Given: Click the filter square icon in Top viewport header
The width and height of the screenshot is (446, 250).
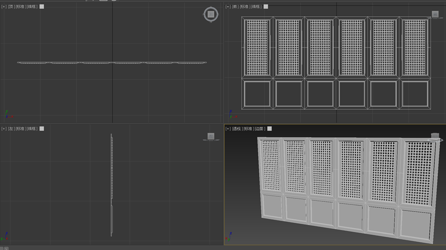Looking at the screenshot, I should click(42, 7).
